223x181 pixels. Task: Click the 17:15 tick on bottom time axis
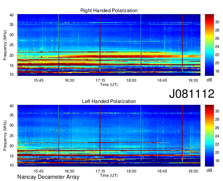pos(100,171)
